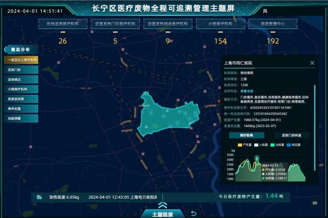Switch to the 发热门诊科室 tab

(291, 135)
